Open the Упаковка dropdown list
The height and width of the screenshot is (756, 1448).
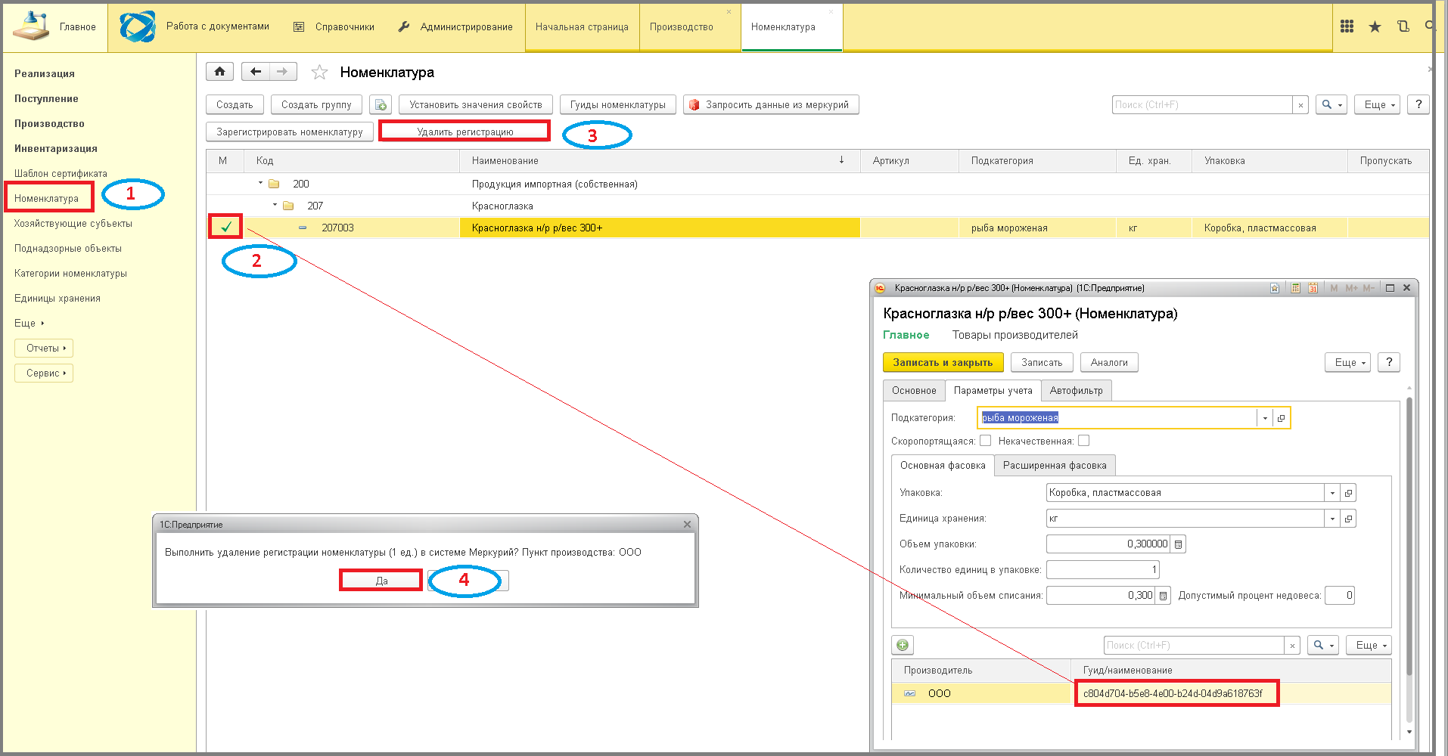[1332, 493]
